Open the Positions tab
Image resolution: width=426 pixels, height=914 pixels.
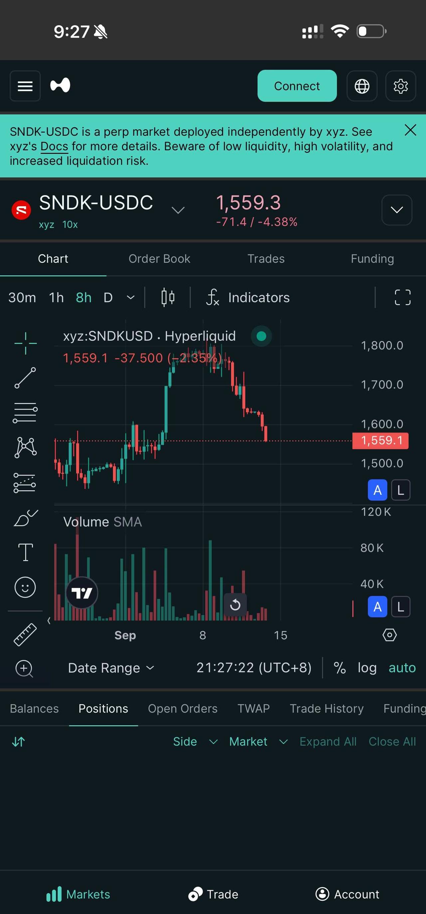coord(104,709)
